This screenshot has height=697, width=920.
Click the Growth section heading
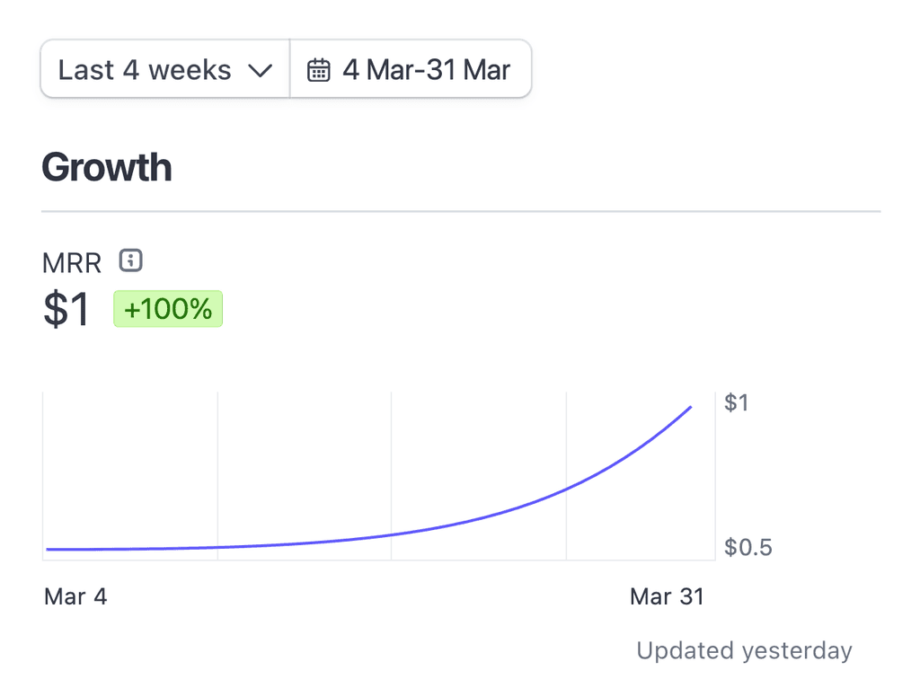tap(107, 167)
